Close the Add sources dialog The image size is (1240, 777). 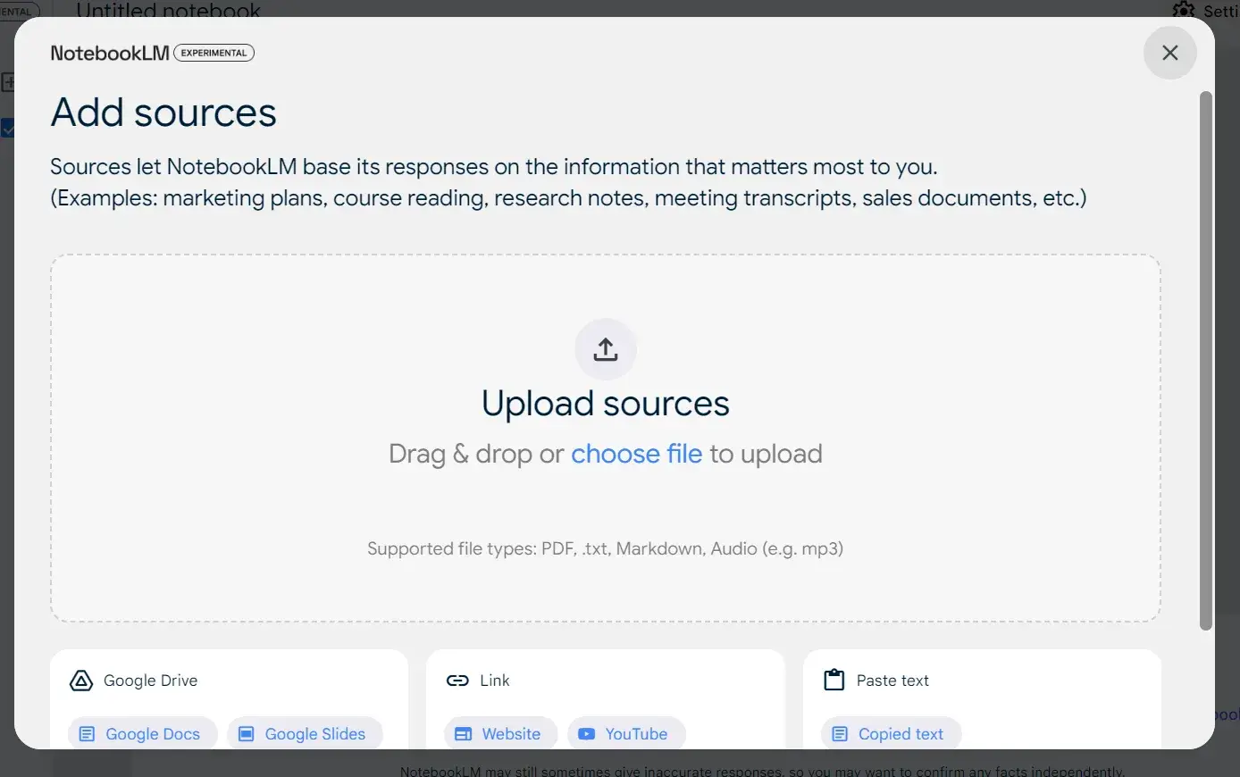[1169, 53]
